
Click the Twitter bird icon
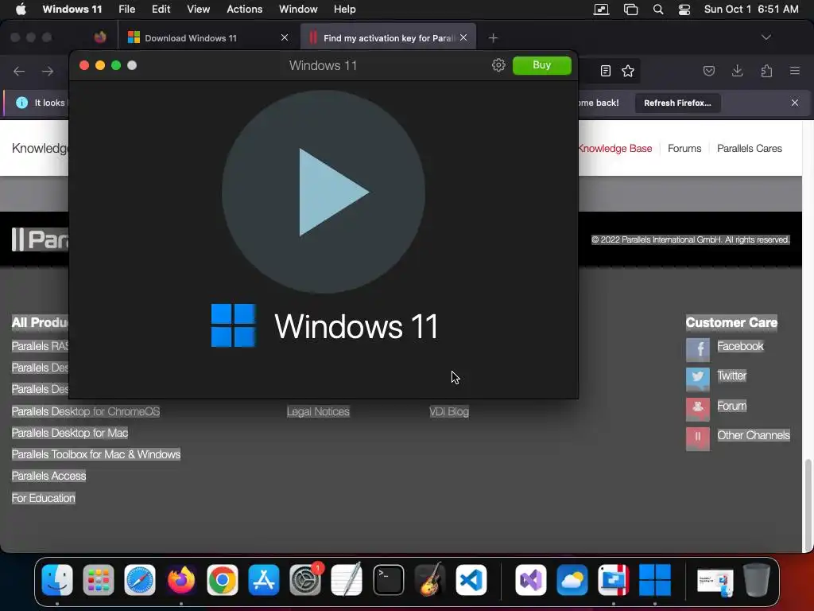click(698, 379)
